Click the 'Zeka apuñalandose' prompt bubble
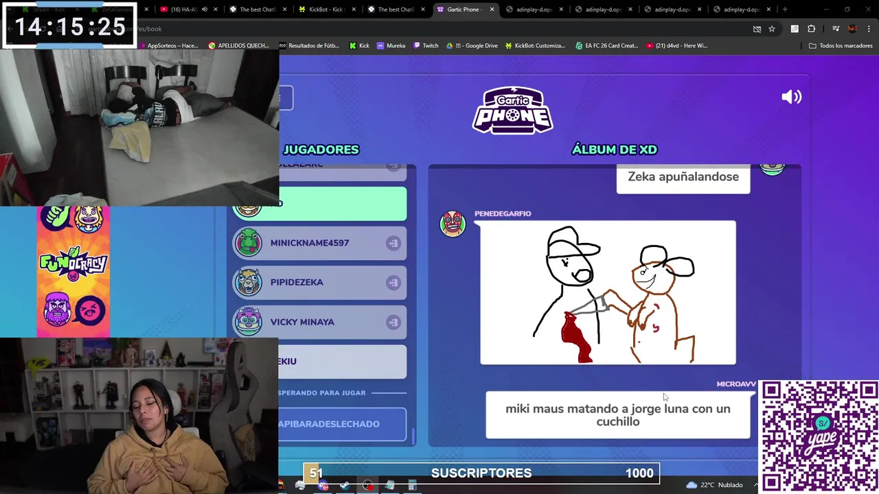Screen dimensions: 879x494 tap(683, 178)
